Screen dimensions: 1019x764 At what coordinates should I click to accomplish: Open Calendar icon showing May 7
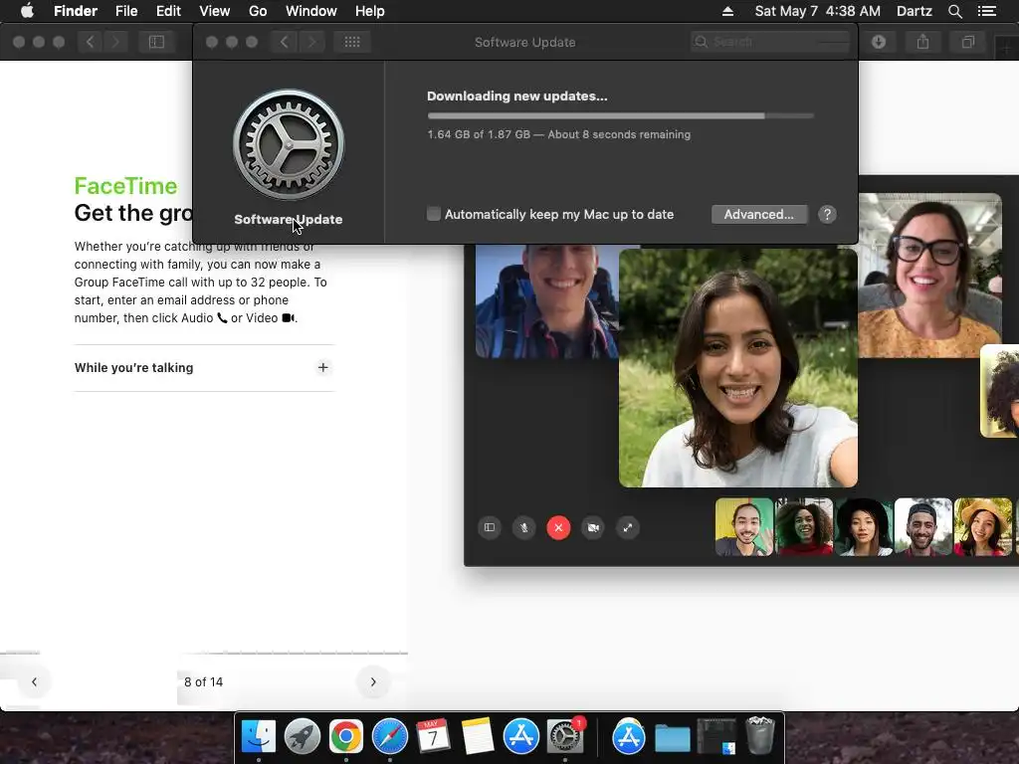433,736
